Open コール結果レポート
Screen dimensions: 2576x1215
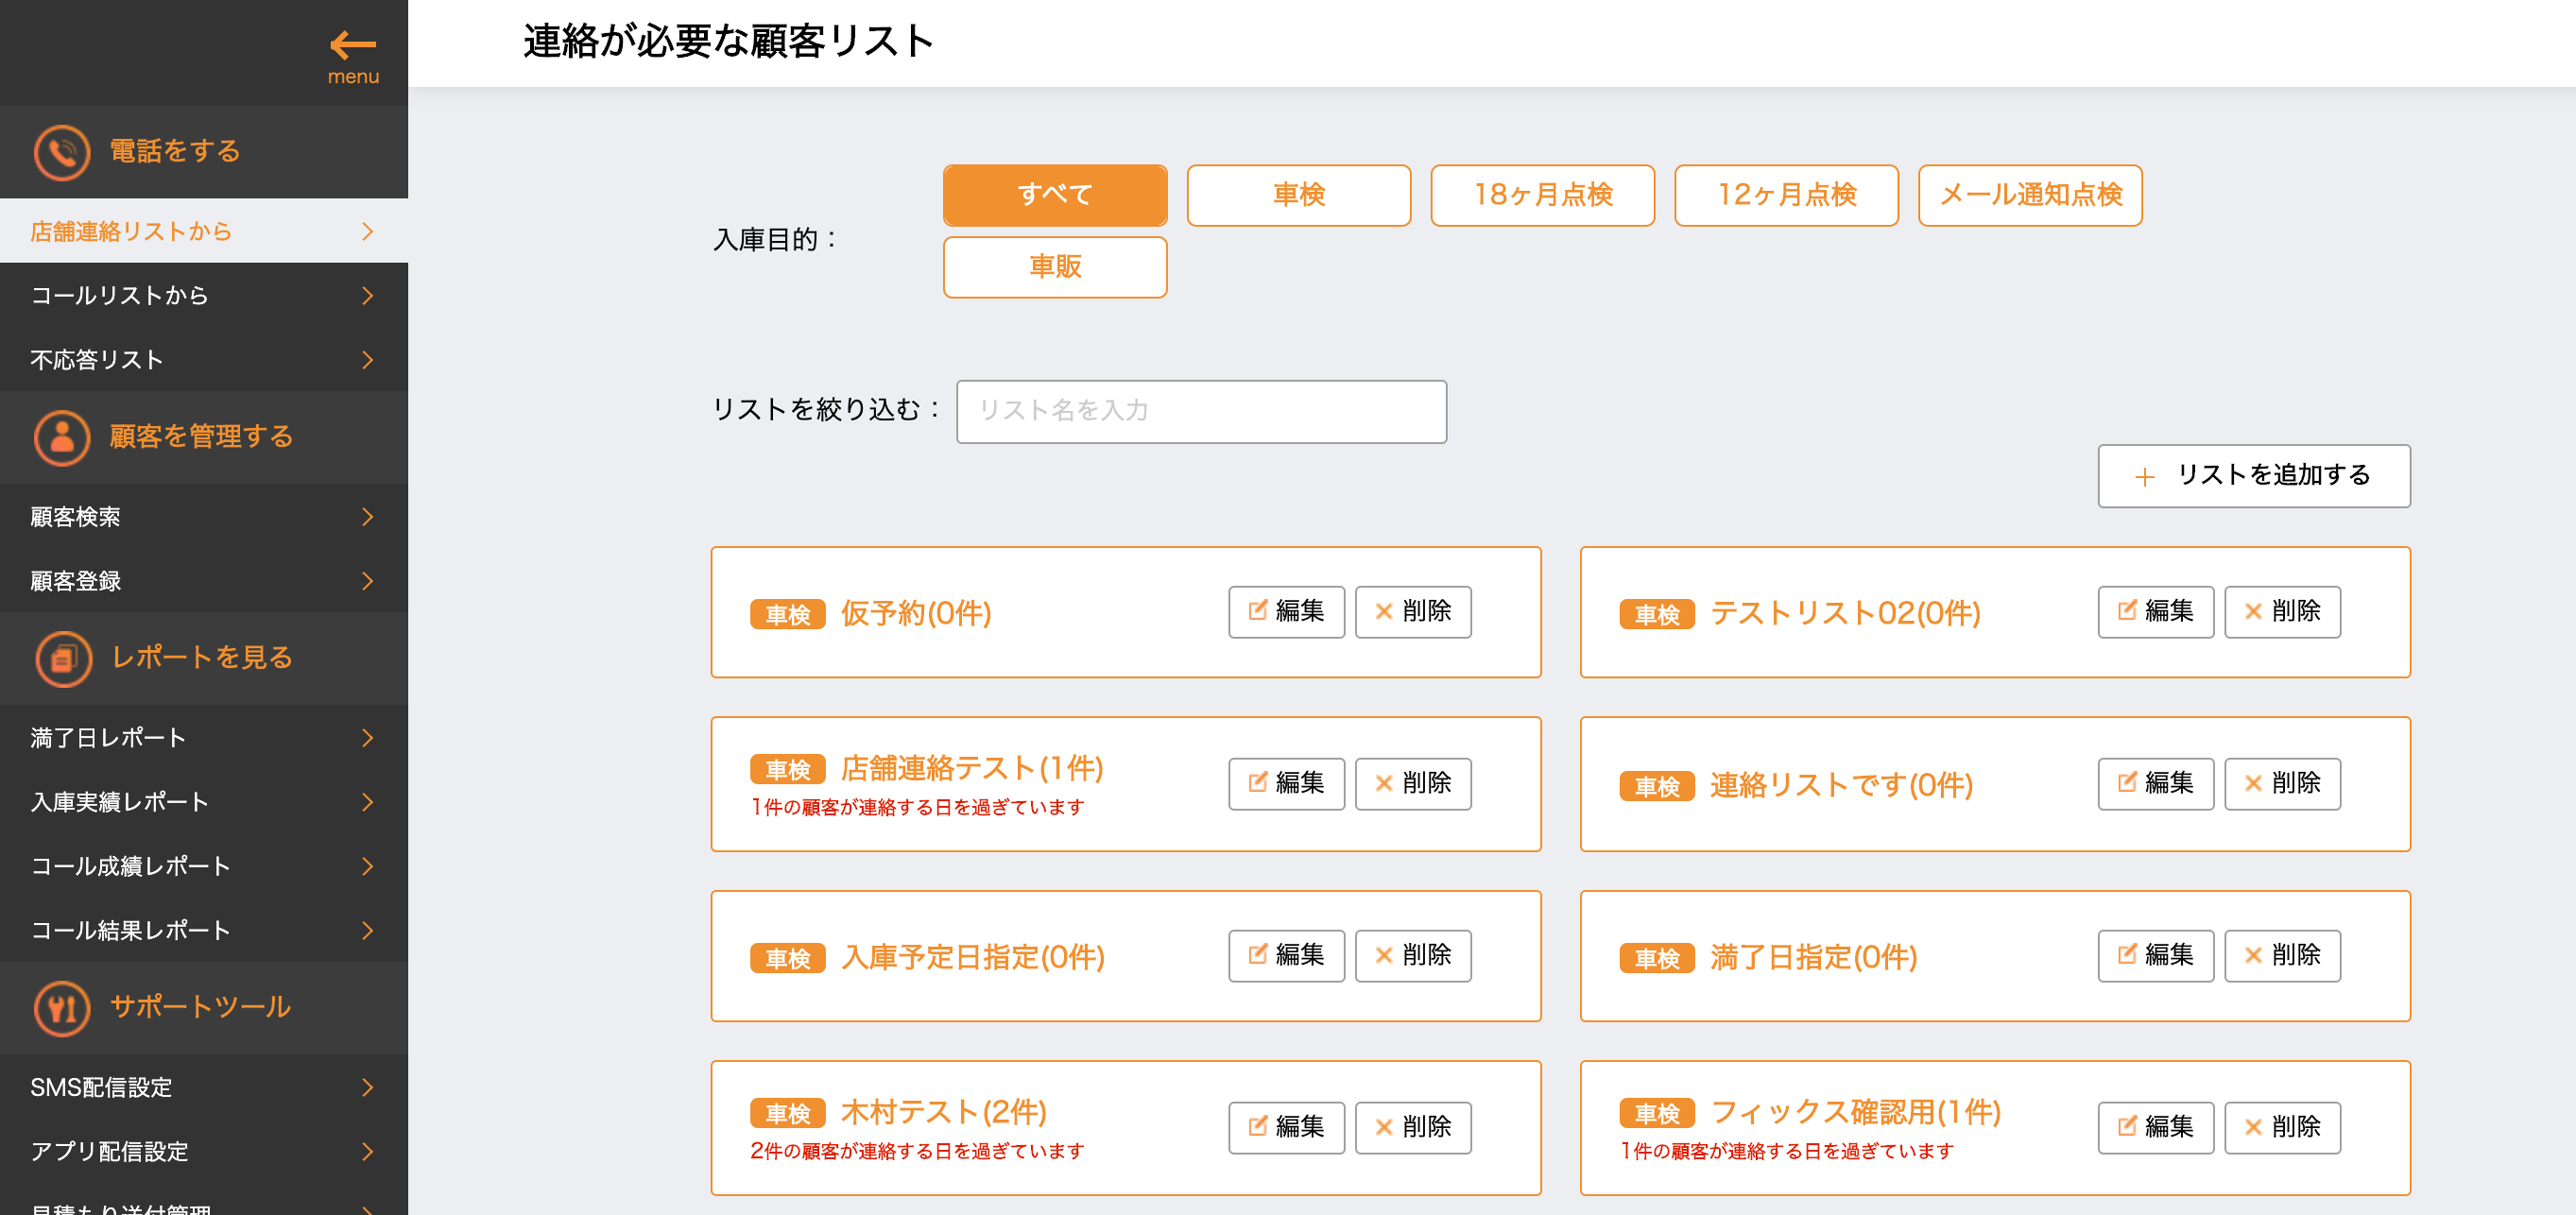pos(204,930)
